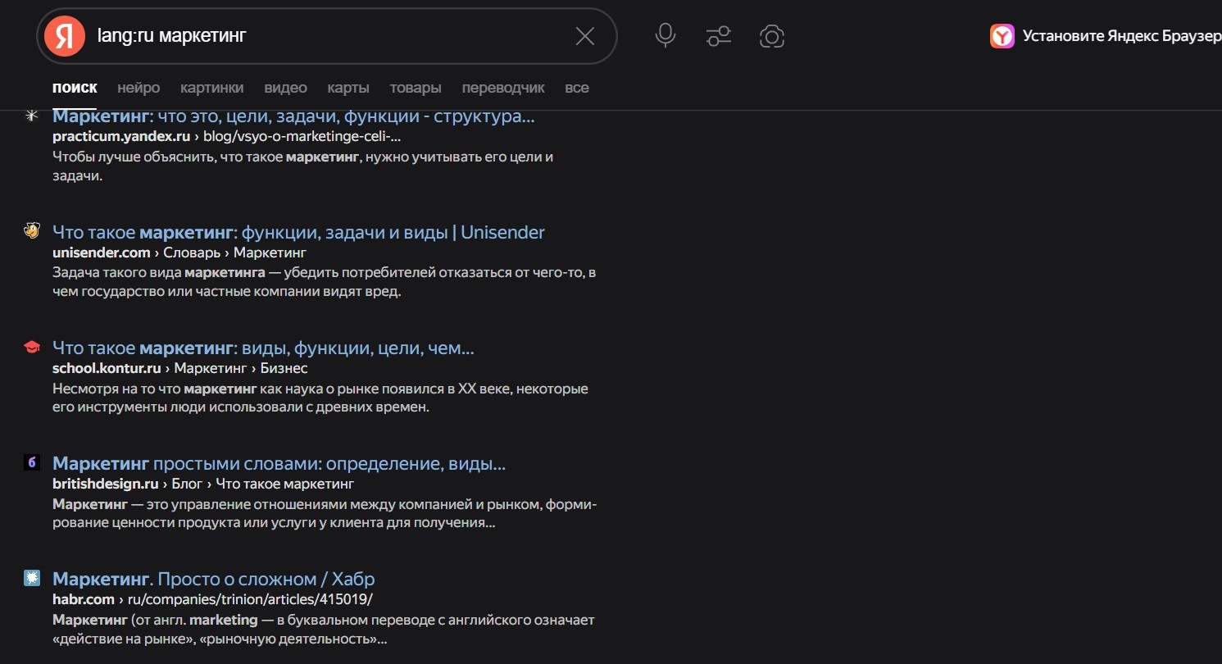The image size is (1222, 664).
Task: Click into the search query input field
Action: coord(328,36)
